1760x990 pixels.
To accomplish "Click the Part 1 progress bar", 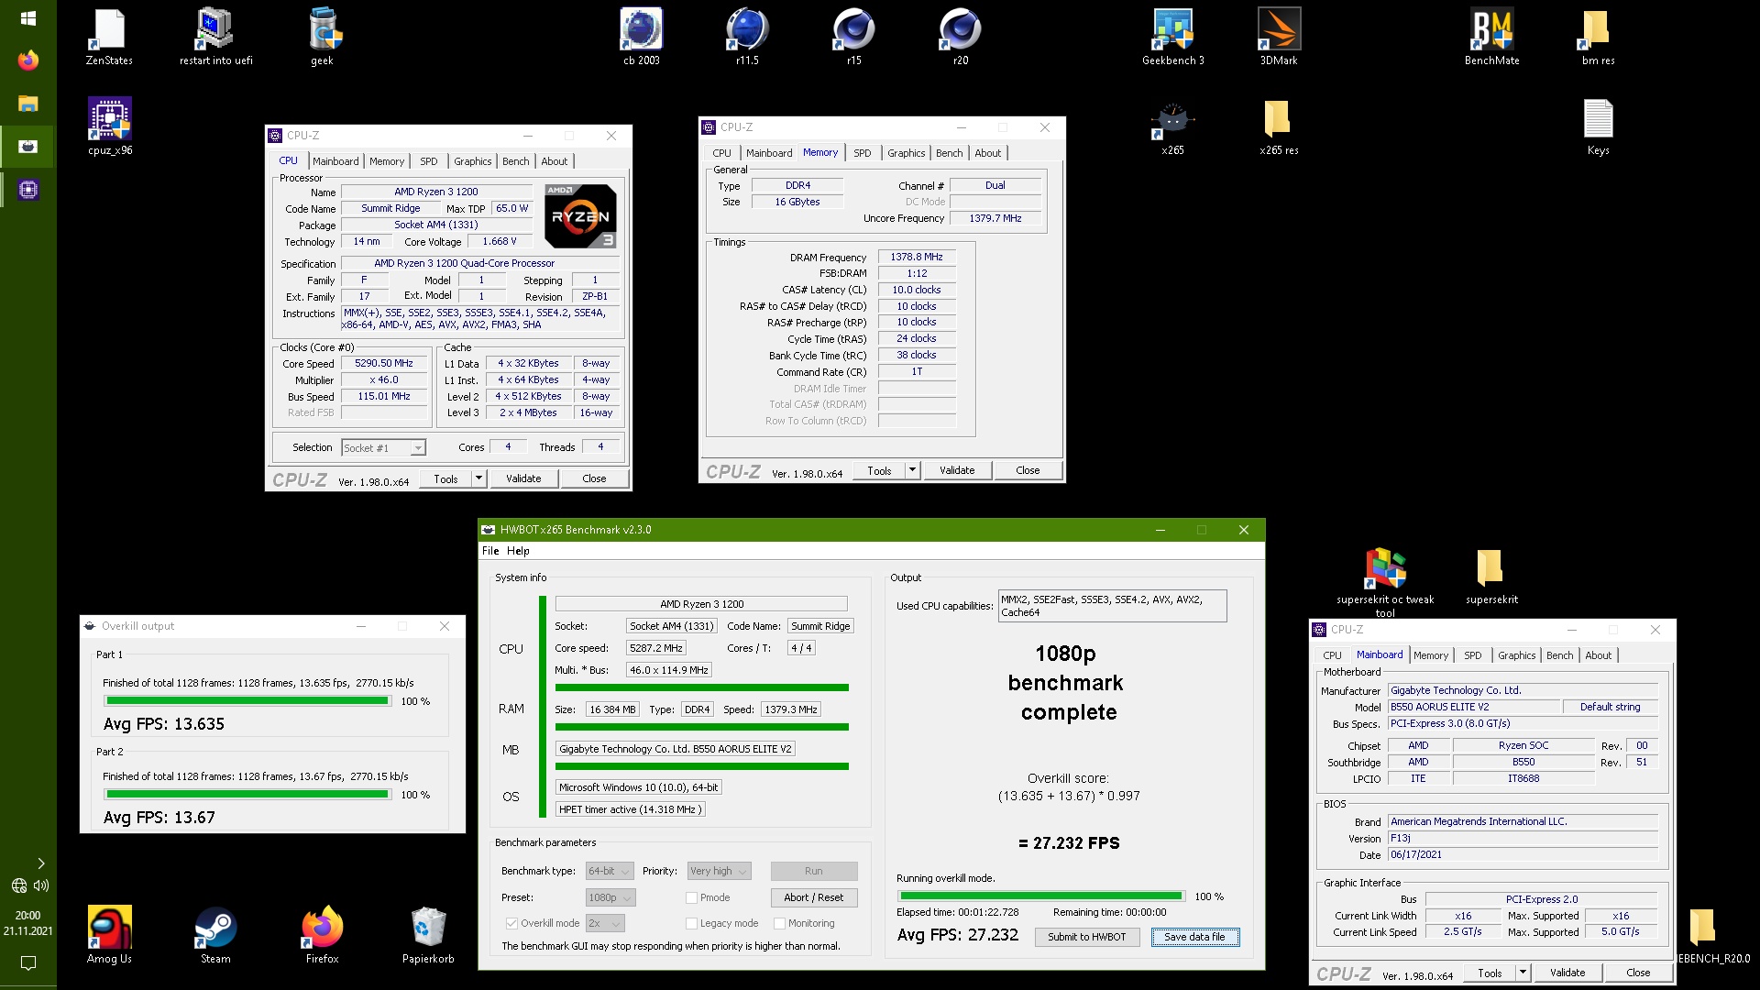I will [247, 700].
